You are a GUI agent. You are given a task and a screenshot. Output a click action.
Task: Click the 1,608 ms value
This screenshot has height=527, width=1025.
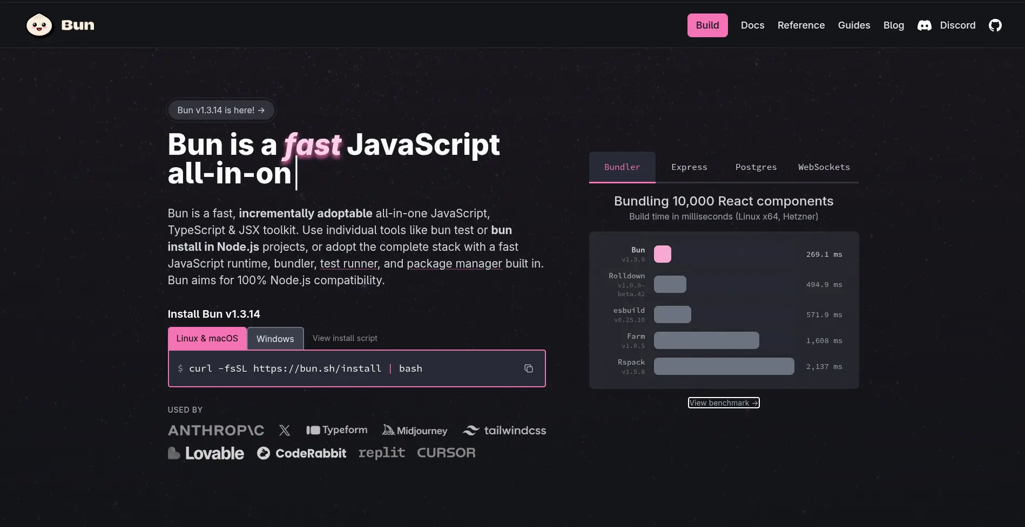824,341
